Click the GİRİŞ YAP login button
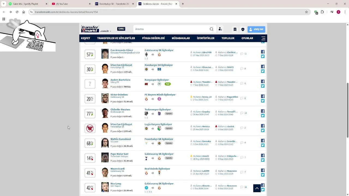349x196 pixels. point(256,29)
